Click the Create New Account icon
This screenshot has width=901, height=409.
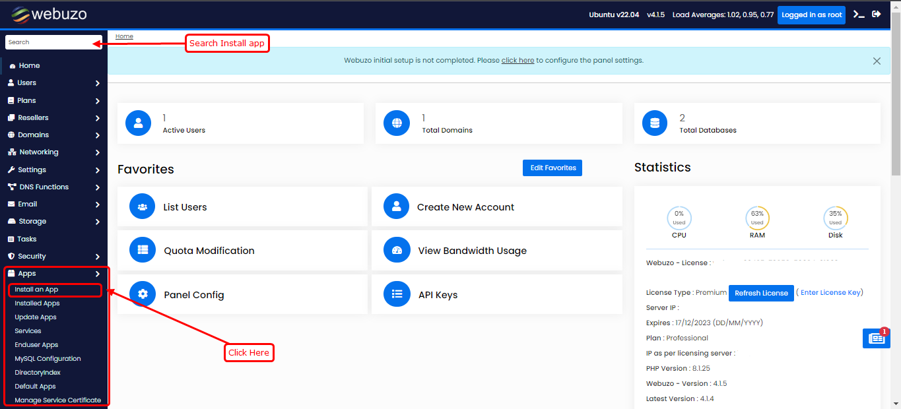click(x=396, y=207)
